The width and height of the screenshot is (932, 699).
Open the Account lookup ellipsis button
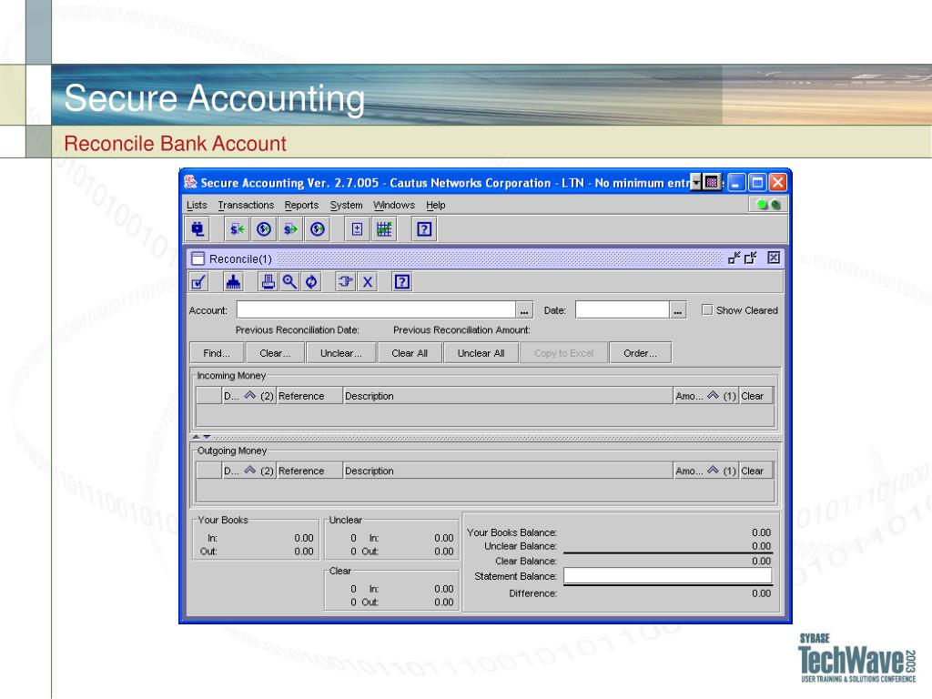[x=523, y=310]
